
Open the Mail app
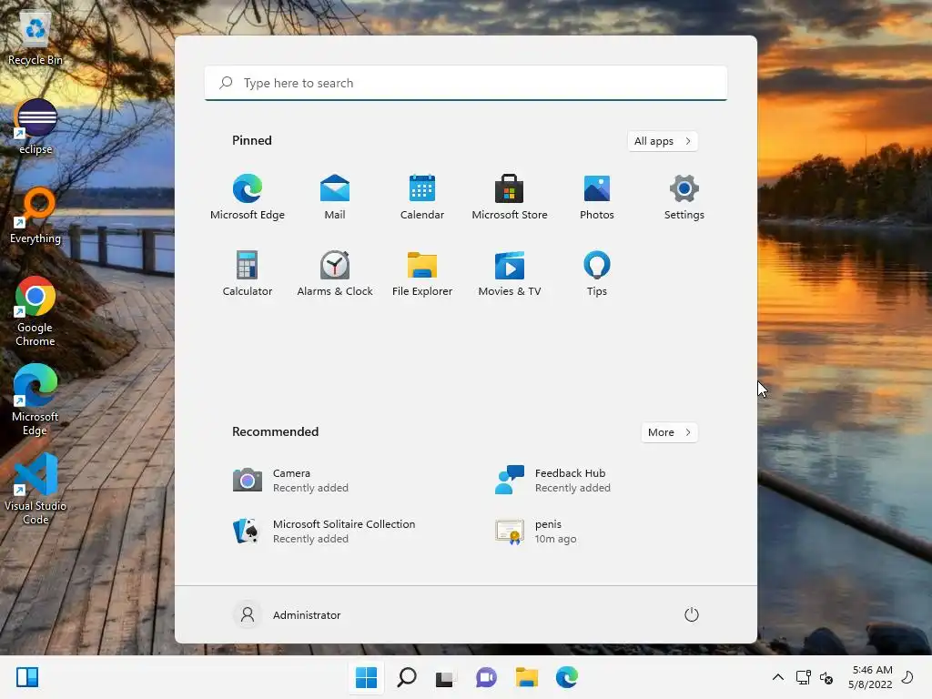(x=335, y=198)
